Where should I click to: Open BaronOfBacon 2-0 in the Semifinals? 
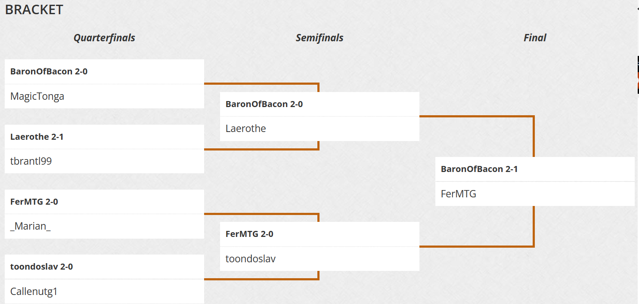(x=264, y=104)
